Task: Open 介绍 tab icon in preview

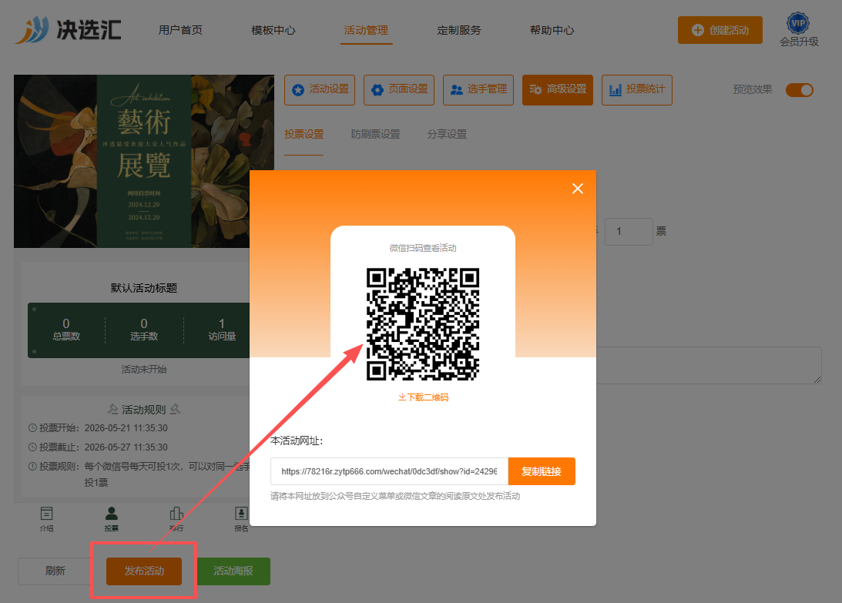Action: (x=47, y=519)
